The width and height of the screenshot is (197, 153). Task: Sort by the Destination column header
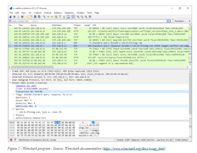[62, 25]
